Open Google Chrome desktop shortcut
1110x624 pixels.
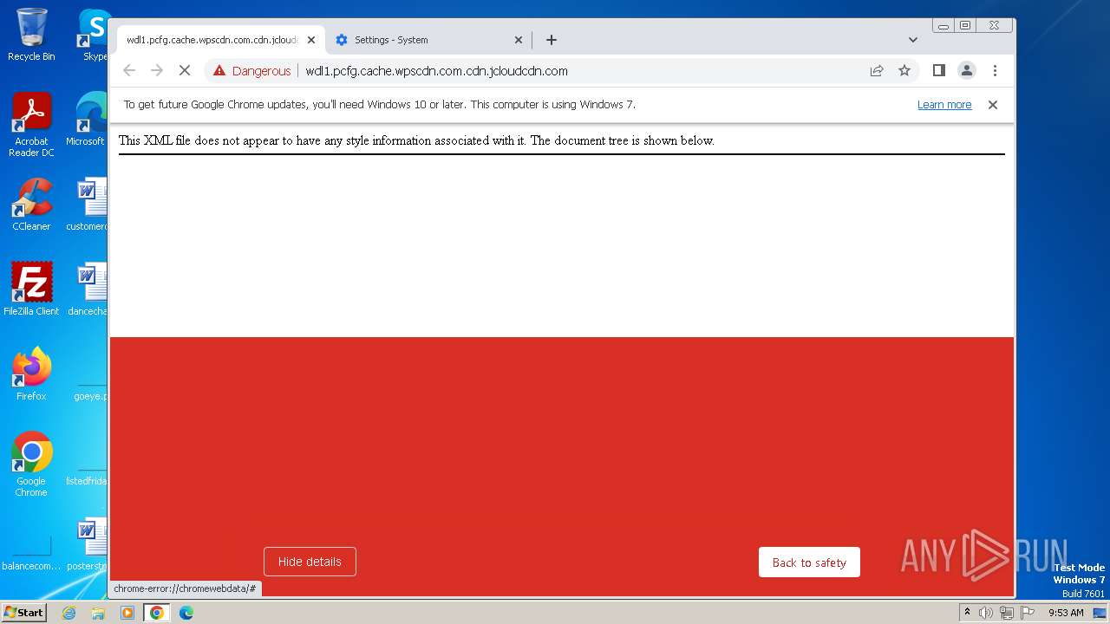(31, 464)
